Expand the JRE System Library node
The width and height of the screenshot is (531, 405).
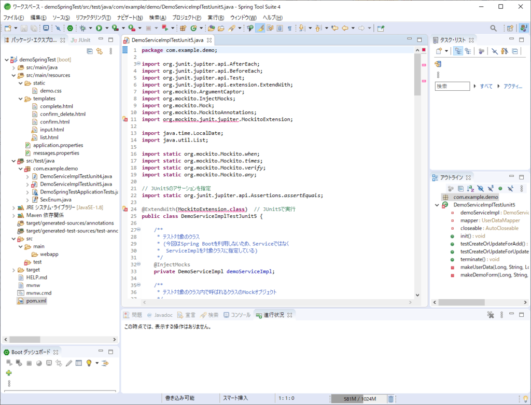(x=13, y=207)
